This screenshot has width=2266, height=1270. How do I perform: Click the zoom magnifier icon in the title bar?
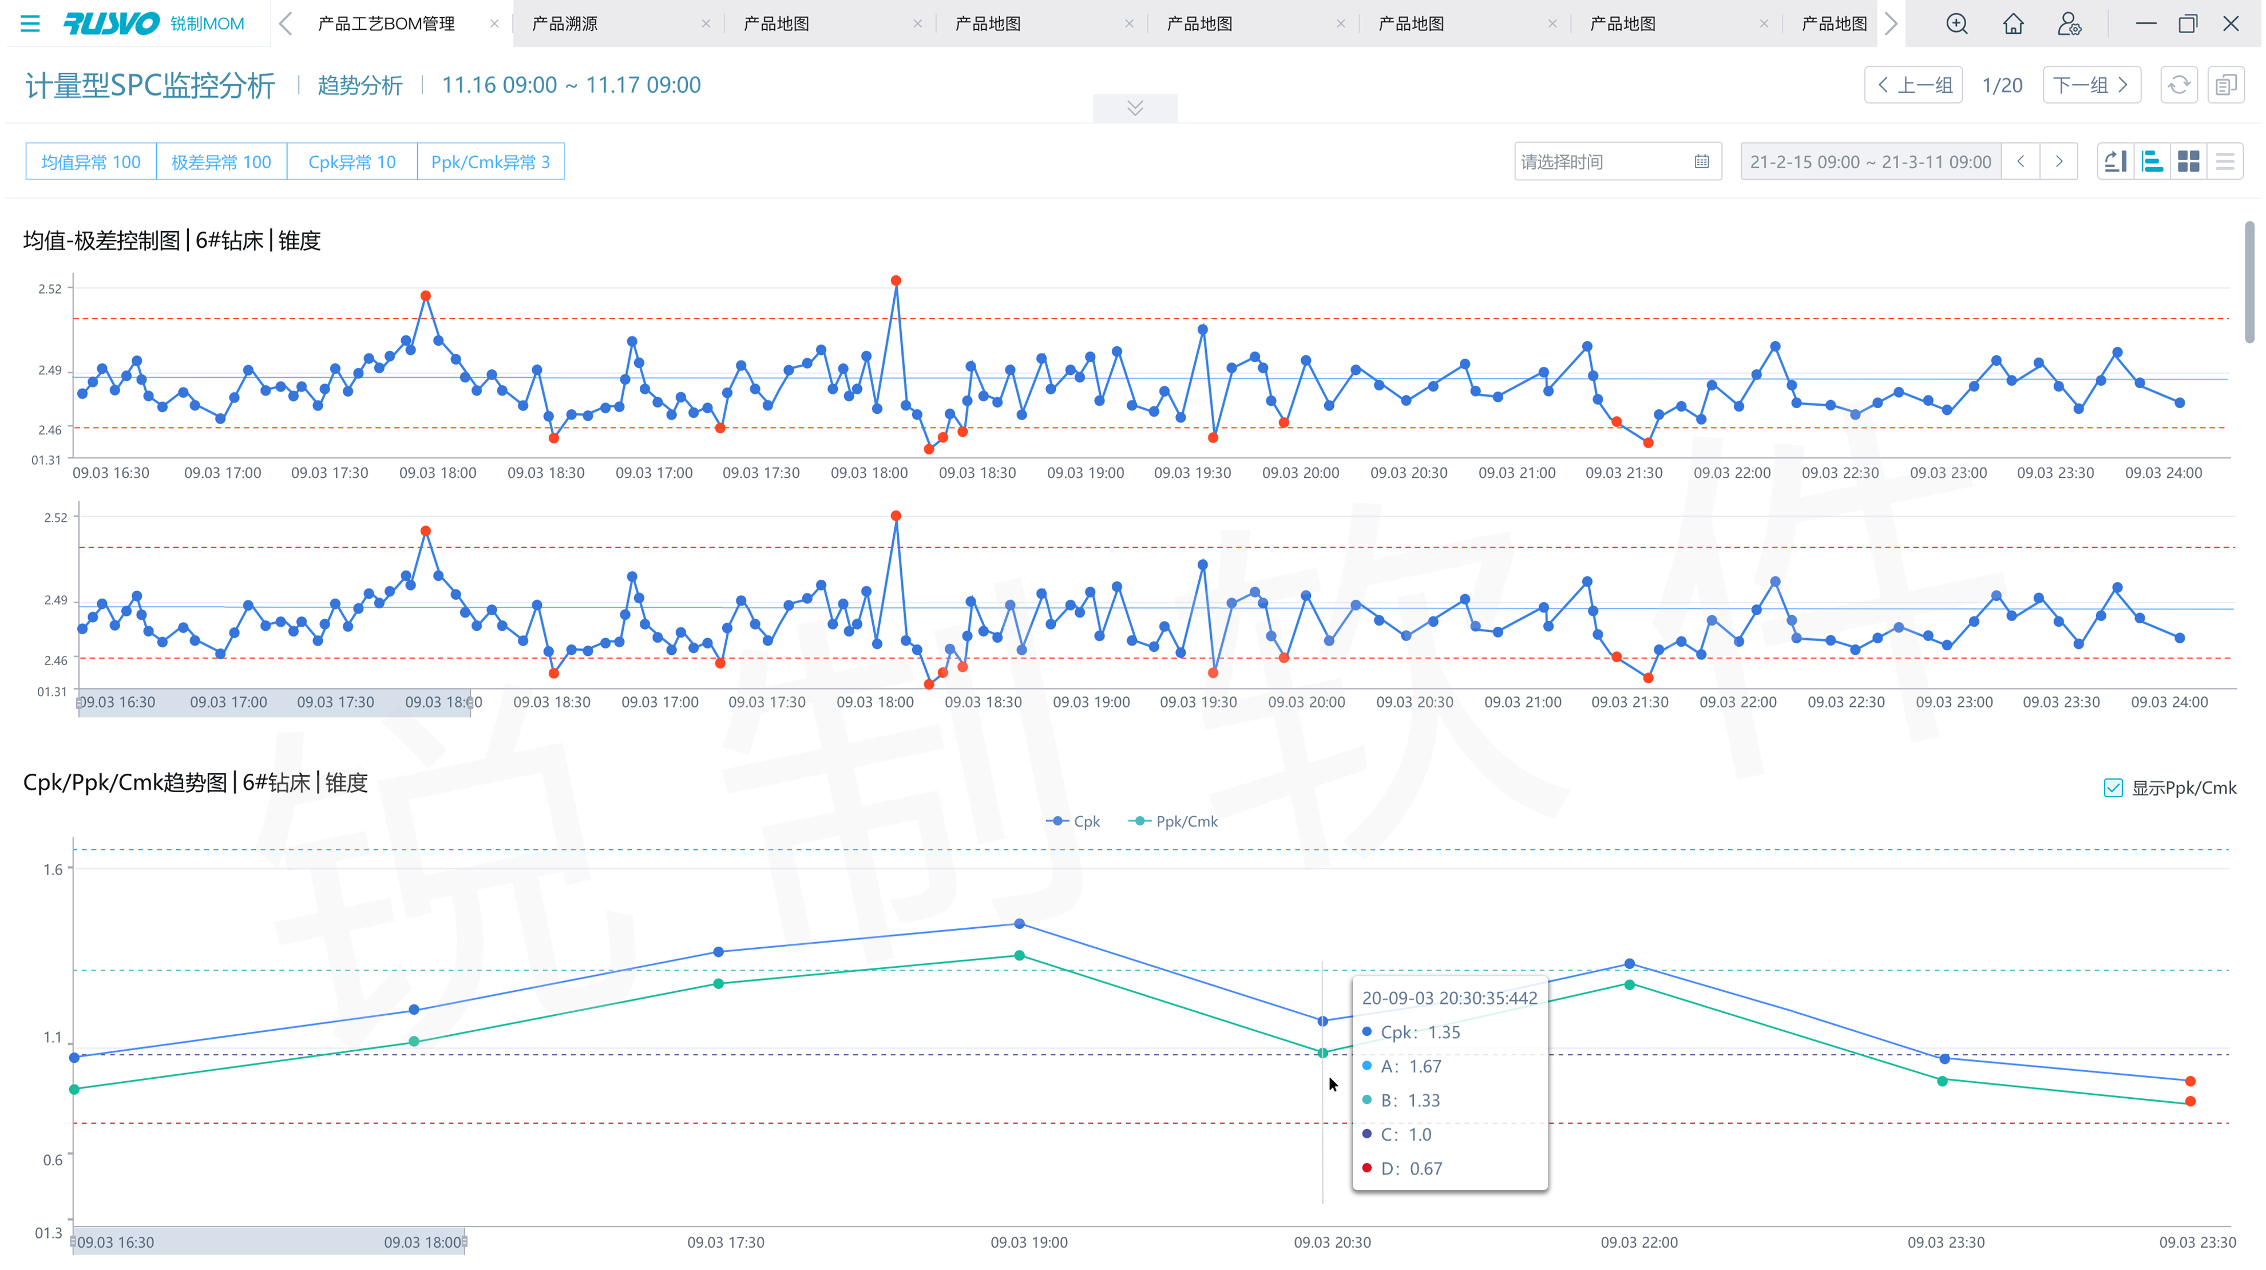tap(1956, 24)
